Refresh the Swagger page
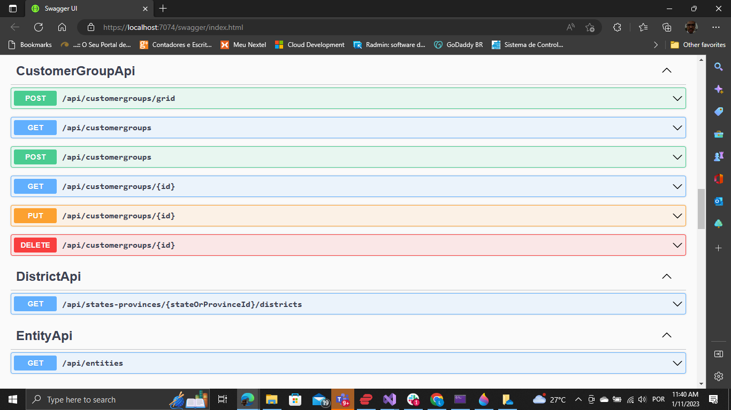This screenshot has height=410, width=731. click(37, 26)
